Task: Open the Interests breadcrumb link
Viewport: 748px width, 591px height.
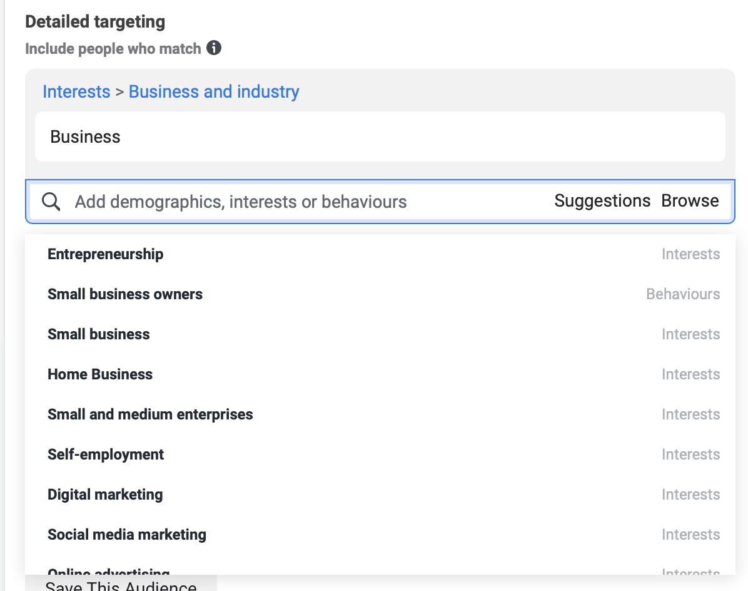Action: [76, 91]
